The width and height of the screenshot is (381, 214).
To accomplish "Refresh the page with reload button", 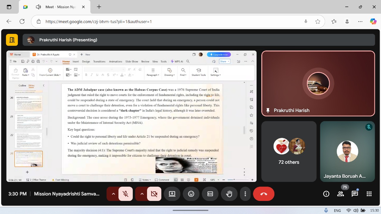I will 22,21.
